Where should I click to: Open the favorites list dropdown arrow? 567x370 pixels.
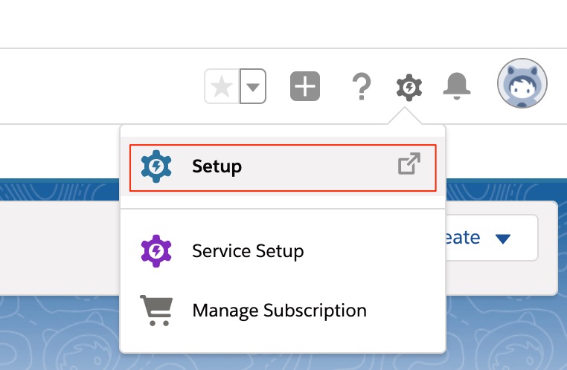(x=253, y=88)
